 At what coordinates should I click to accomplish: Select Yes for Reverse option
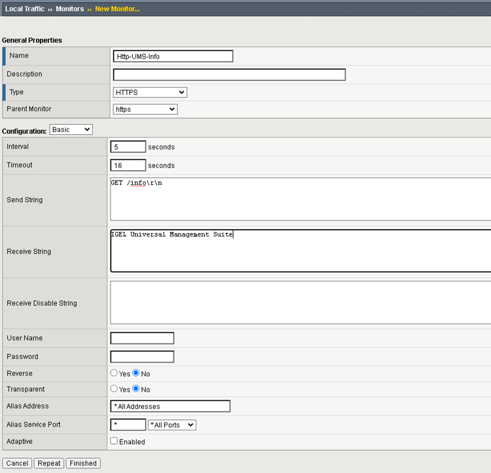click(114, 374)
